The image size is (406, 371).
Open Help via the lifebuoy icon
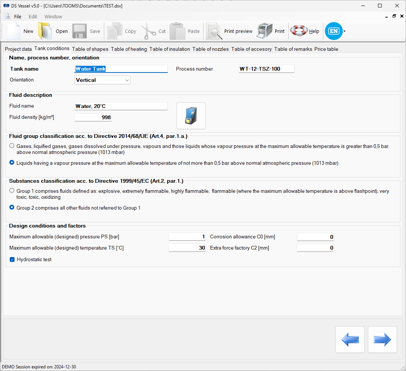[x=299, y=31]
